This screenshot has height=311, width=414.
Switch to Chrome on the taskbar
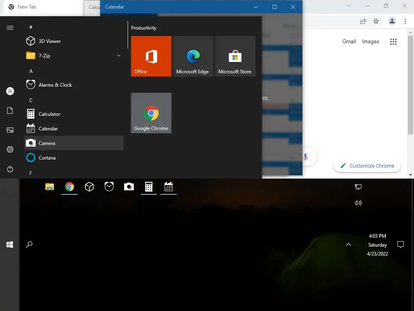click(70, 187)
